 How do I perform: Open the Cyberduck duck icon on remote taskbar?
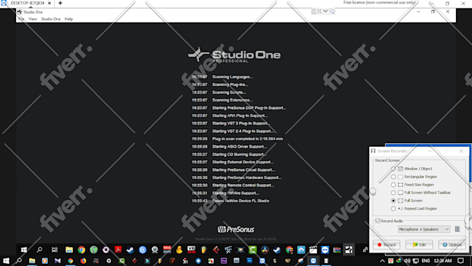pos(179,250)
